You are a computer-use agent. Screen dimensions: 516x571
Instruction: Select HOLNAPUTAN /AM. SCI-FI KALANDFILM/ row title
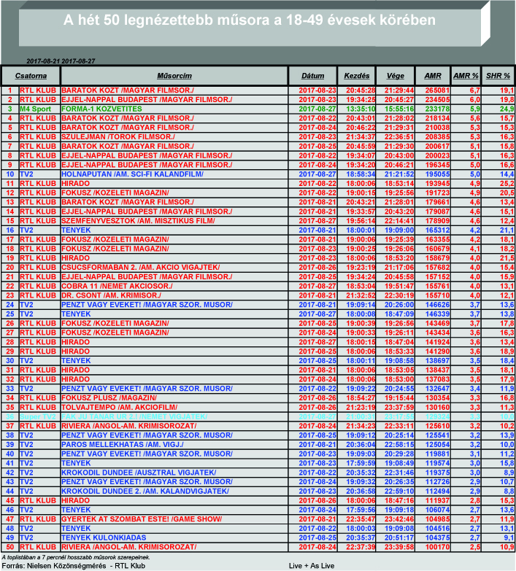(x=132, y=174)
